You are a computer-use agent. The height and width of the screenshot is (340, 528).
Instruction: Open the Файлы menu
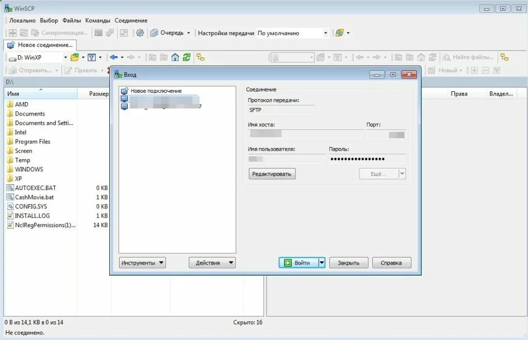tap(71, 21)
